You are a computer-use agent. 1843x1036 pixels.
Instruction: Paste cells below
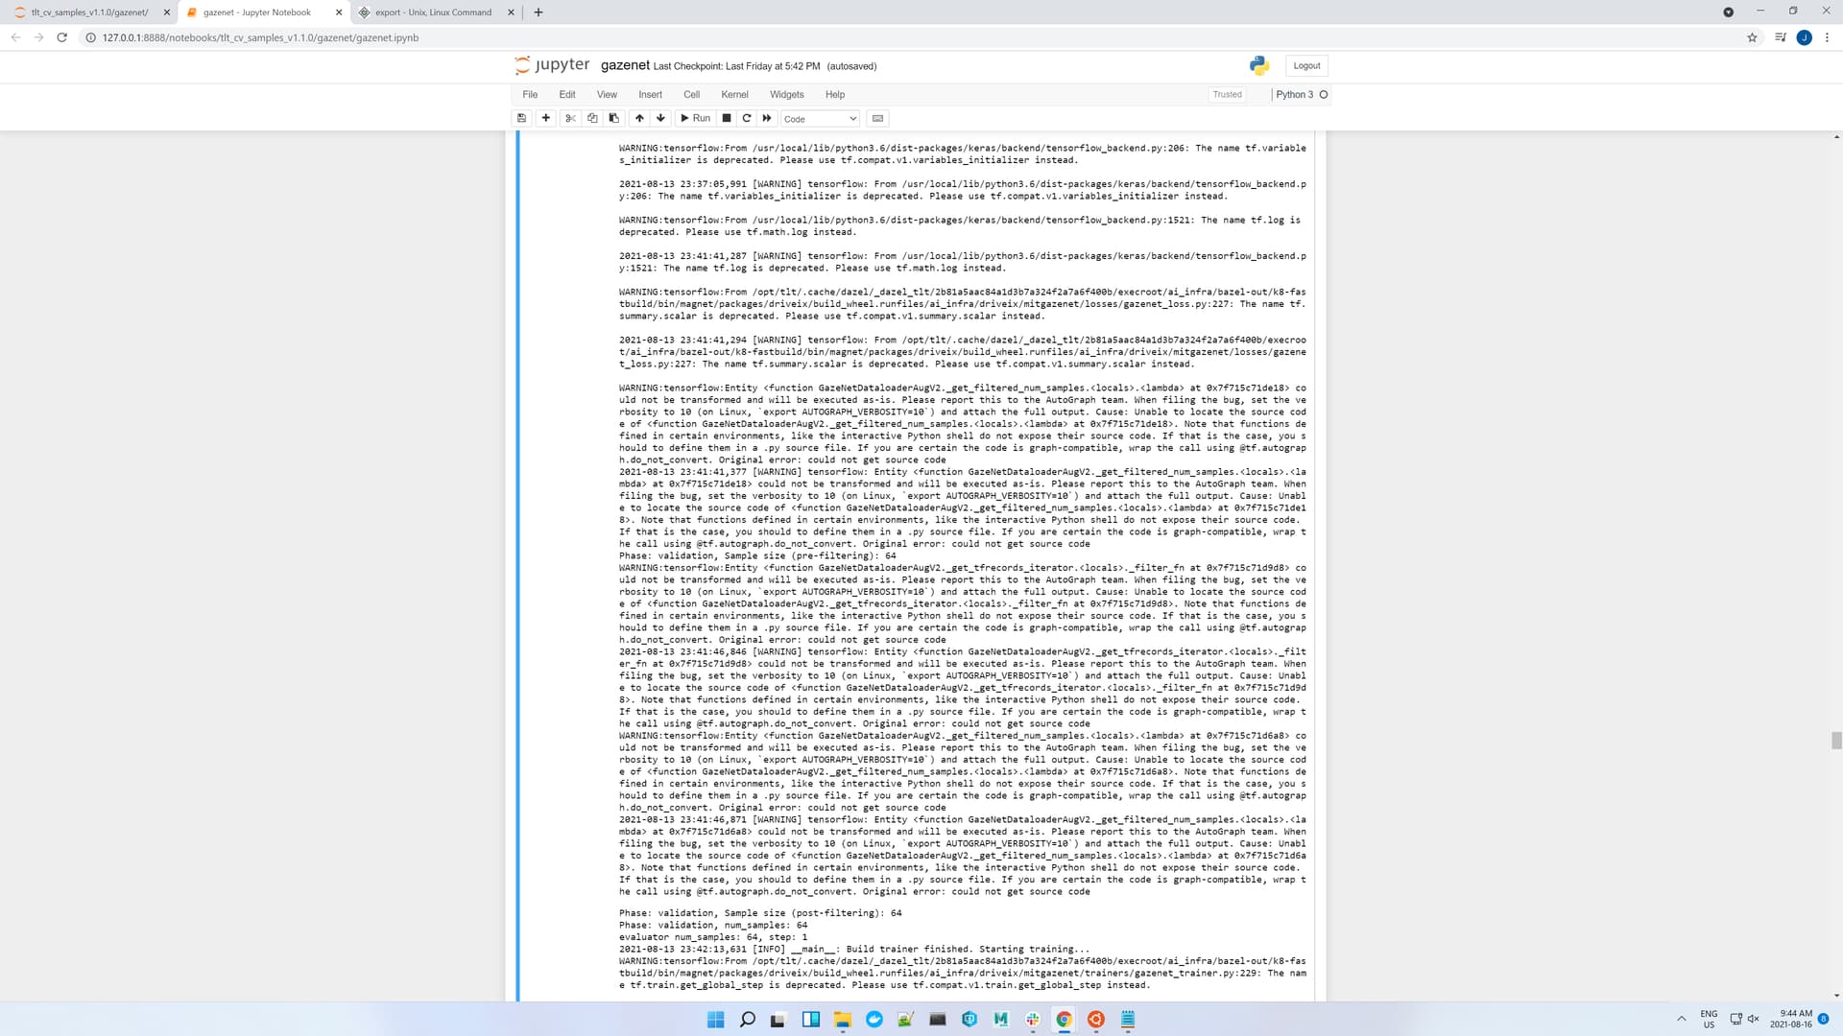click(x=614, y=118)
